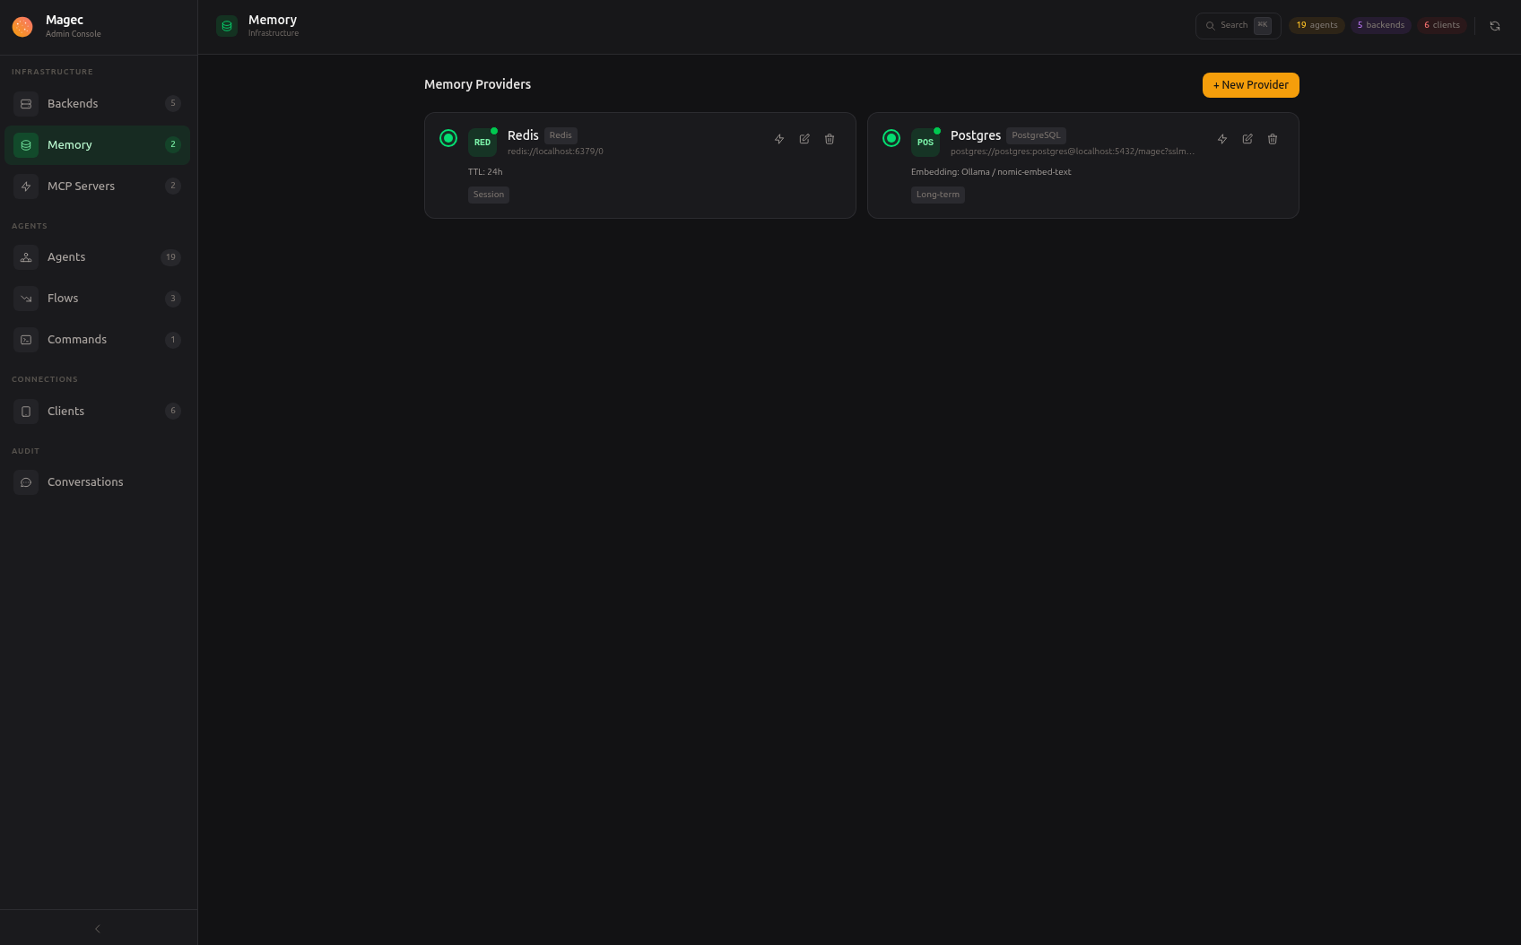Viewport: 1521px width, 945px height.
Task: Open the Conversations audit log
Action: (x=85, y=481)
